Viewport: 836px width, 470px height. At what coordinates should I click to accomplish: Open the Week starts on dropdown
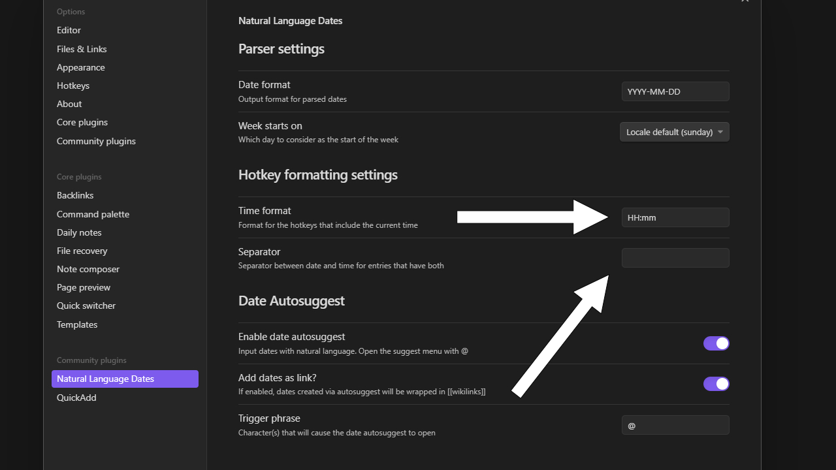coord(675,132)
